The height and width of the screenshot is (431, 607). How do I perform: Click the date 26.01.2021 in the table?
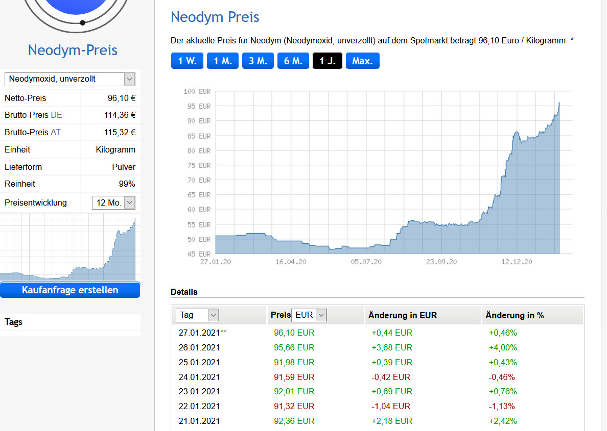point(199,347)
